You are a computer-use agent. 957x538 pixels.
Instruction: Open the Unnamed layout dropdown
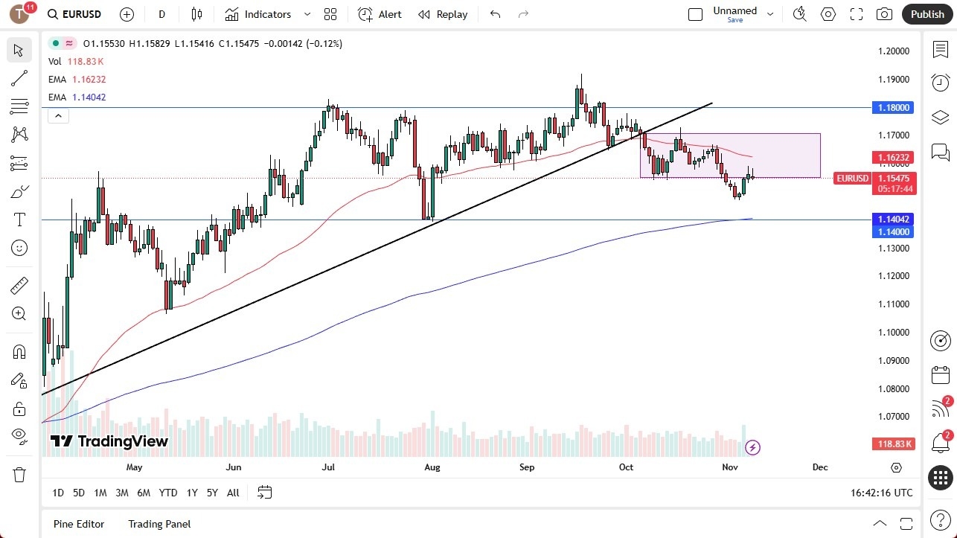[770, 13]
